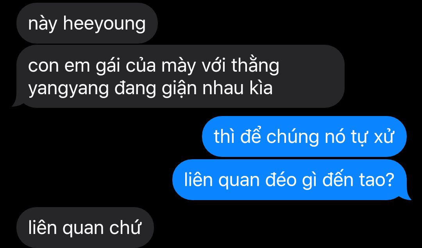This screenshot has width=422, height=248.
Task: Select the gray message about yangyang
Action: coord(180,76)
